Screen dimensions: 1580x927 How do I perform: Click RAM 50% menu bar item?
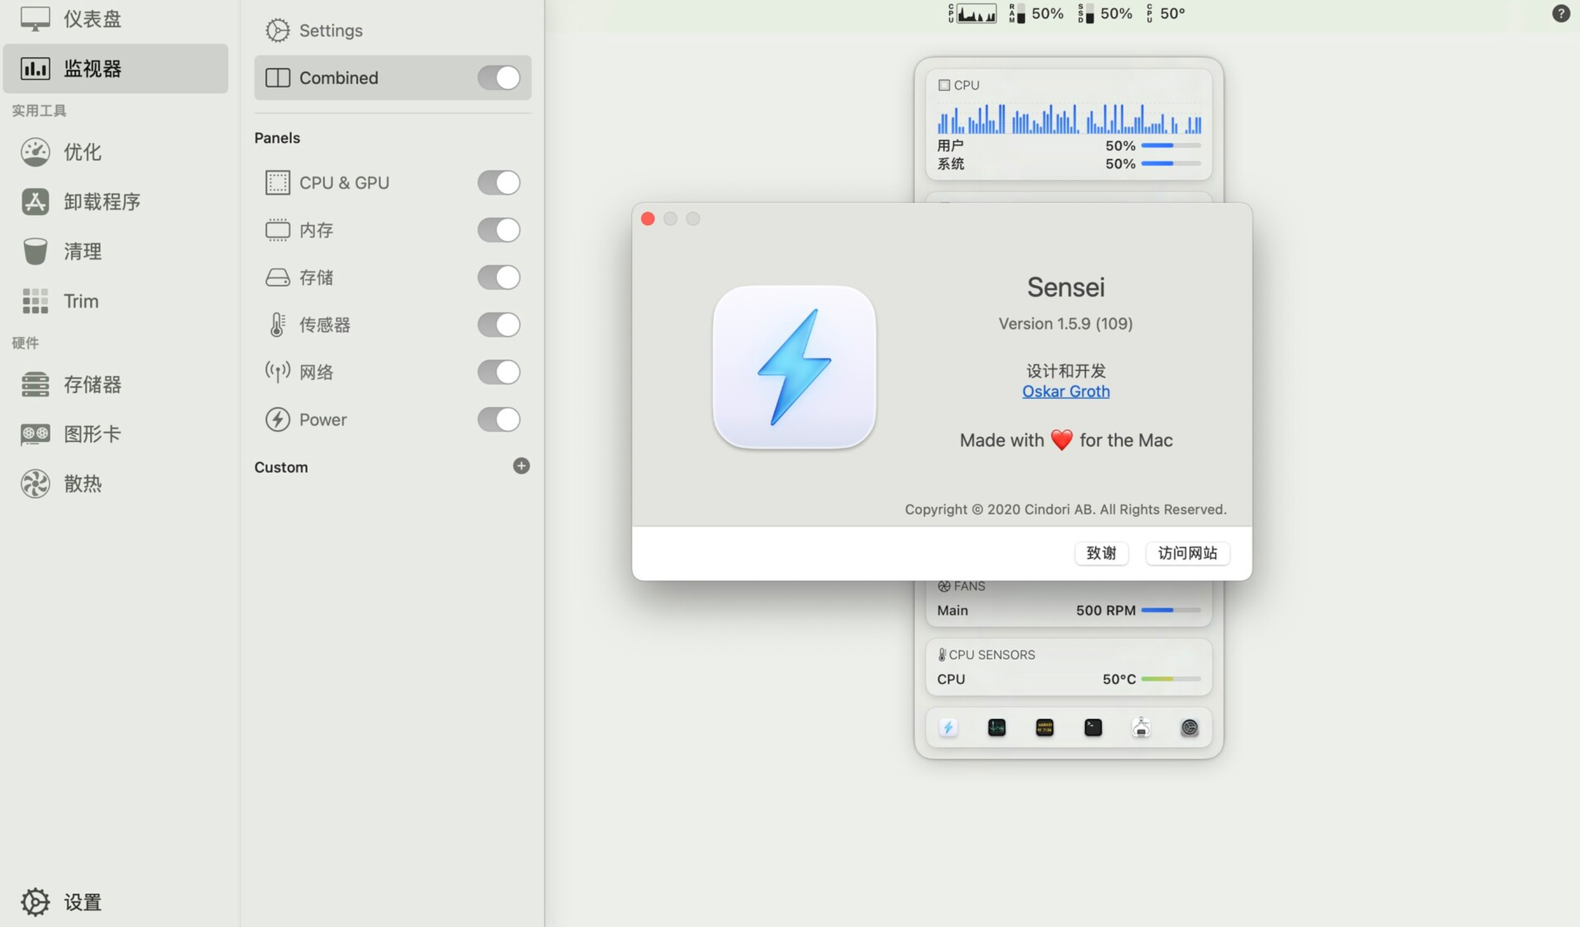(x=1037, y=13)
